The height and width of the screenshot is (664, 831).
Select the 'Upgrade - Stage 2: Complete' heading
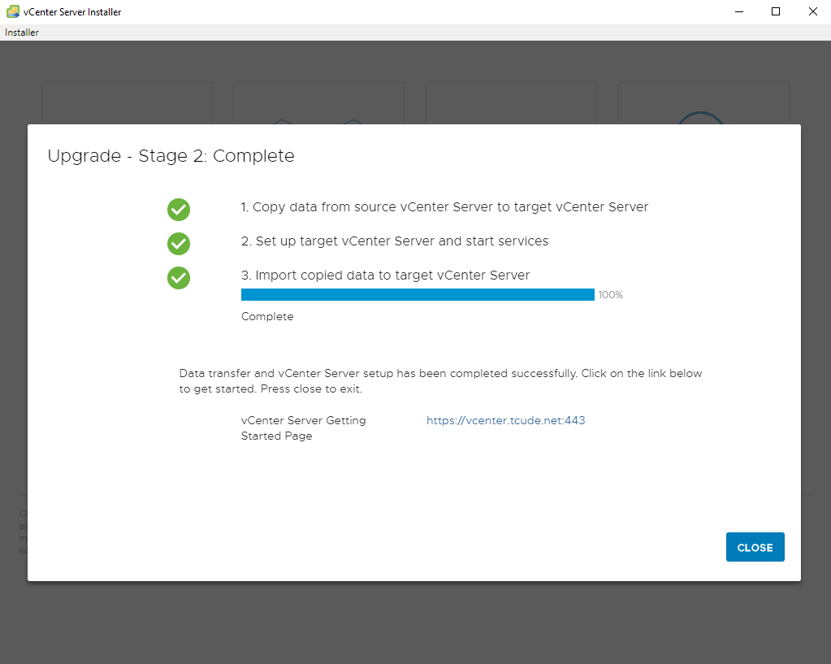tap(171, 156)
